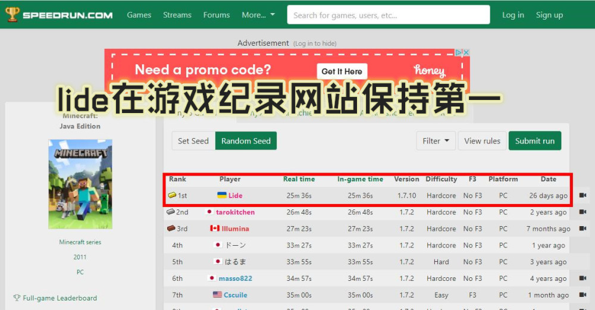Click the silver 2nd place trophy icon
Image resolution: width=595 pixels, height=310 pixels.
(171, 212)
